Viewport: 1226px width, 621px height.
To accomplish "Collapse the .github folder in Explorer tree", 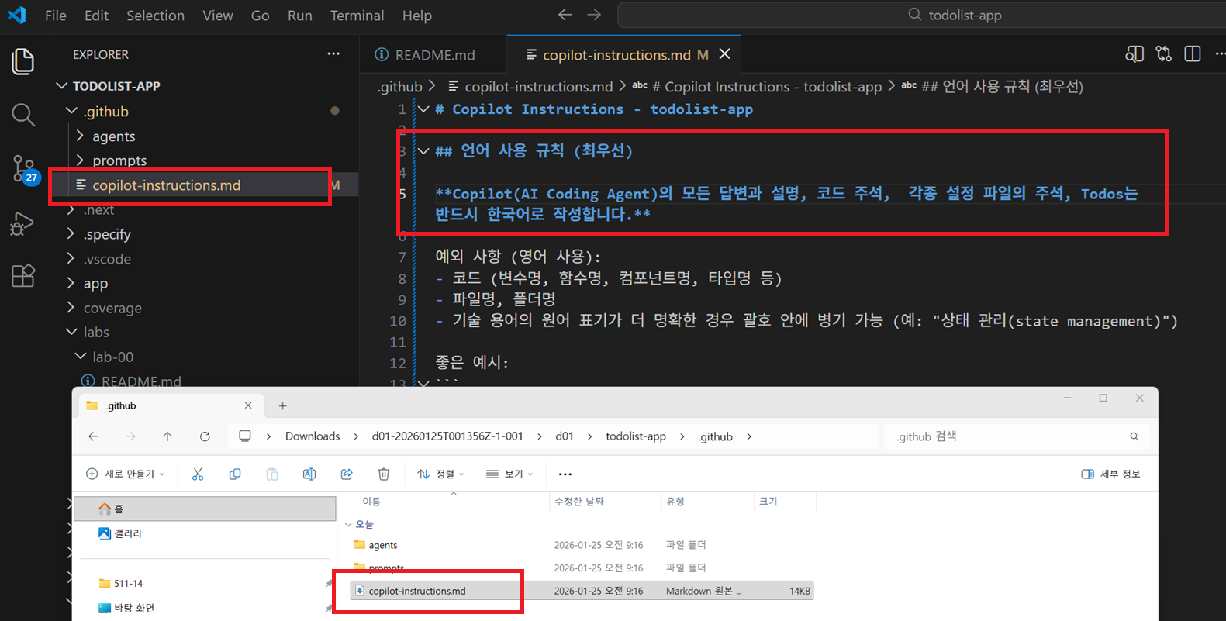I will 71,112.
